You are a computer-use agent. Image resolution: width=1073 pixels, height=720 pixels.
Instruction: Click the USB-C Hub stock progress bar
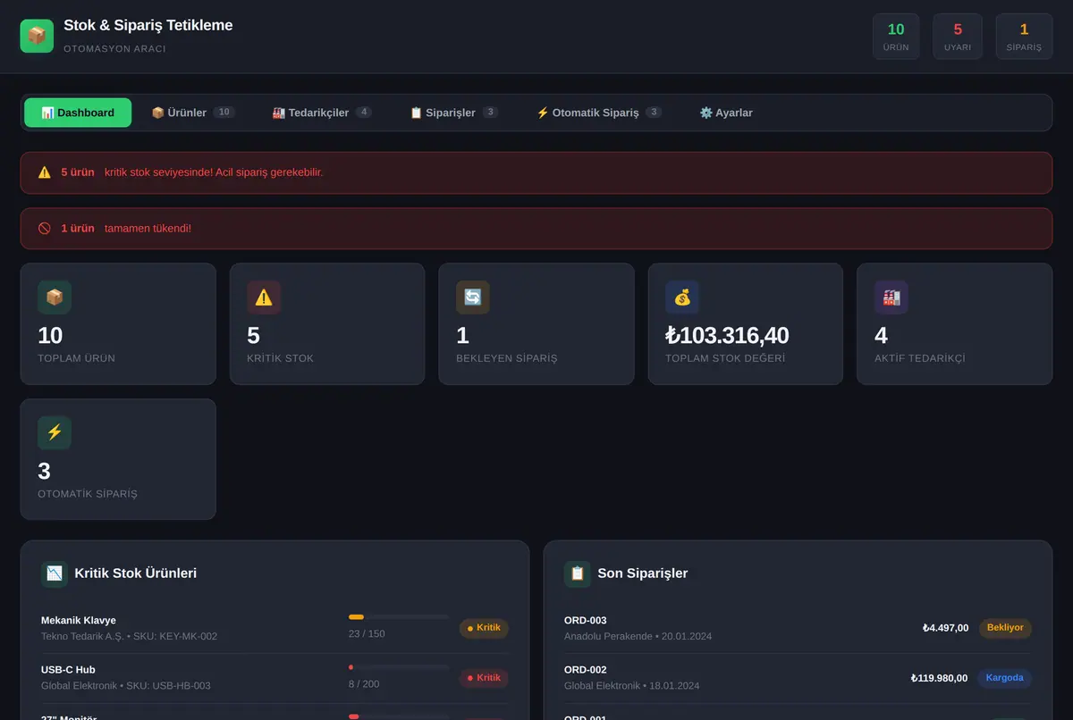coord(399,667)
